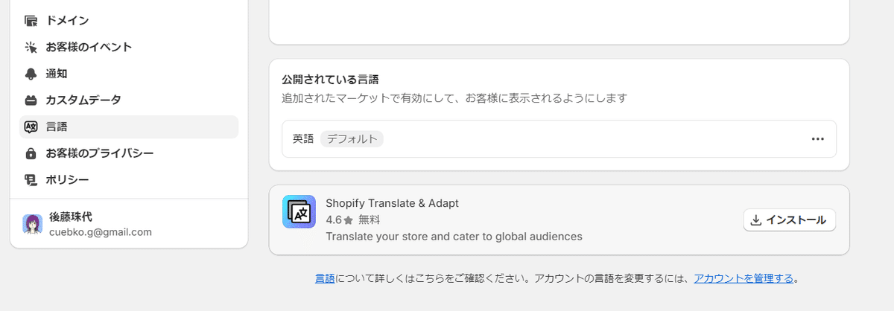Click the Shopify Translate & Adapt app icon
Screen dimensions: 894x311
299,212
